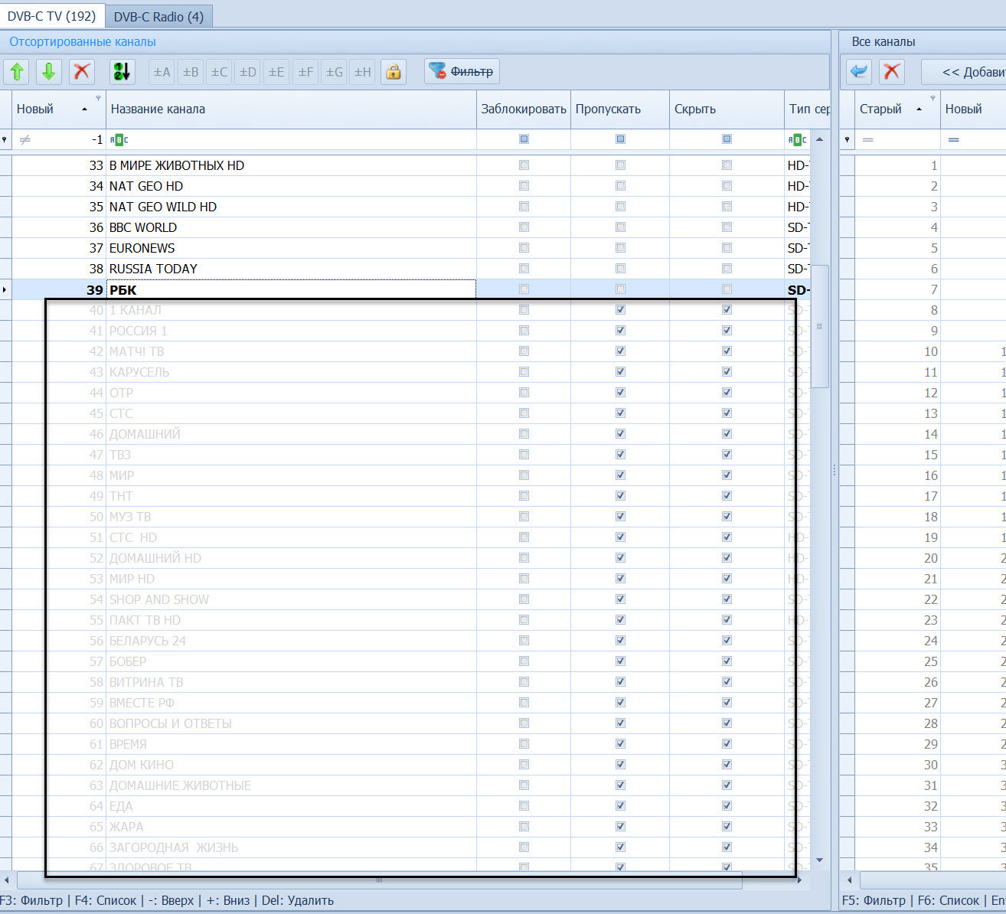Screen dimensions: 1006x914
Task: Open filter dropdown on sorted Новый column header
Action: 98,99
